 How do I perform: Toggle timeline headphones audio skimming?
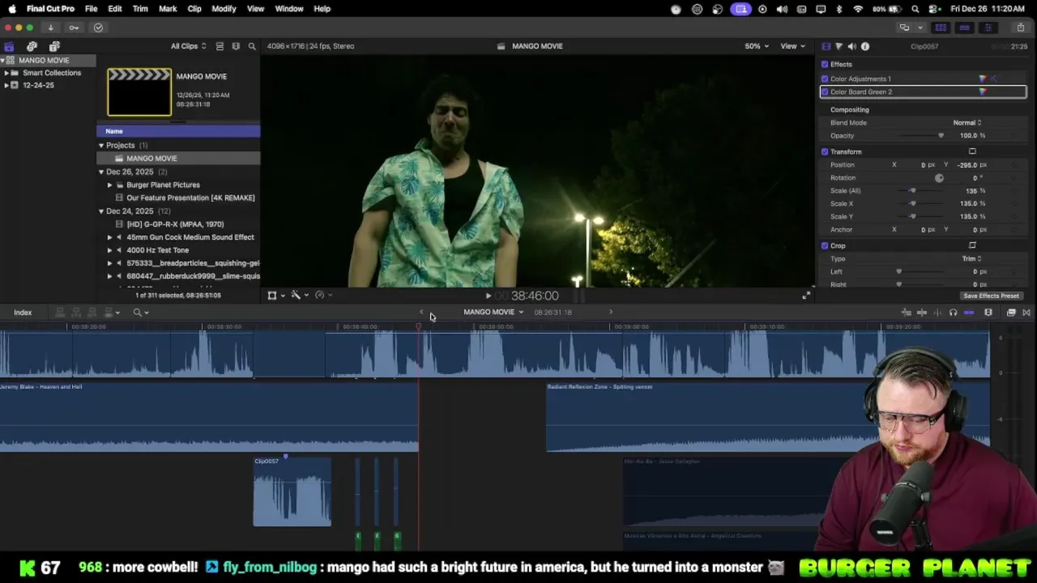(x=953, y=313)
